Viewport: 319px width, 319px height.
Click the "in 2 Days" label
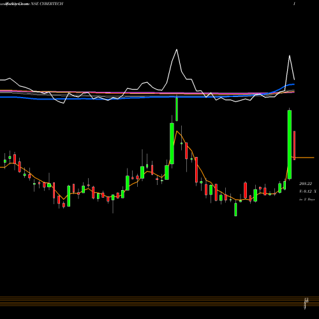pyautogui.click(x=307, y=199)
